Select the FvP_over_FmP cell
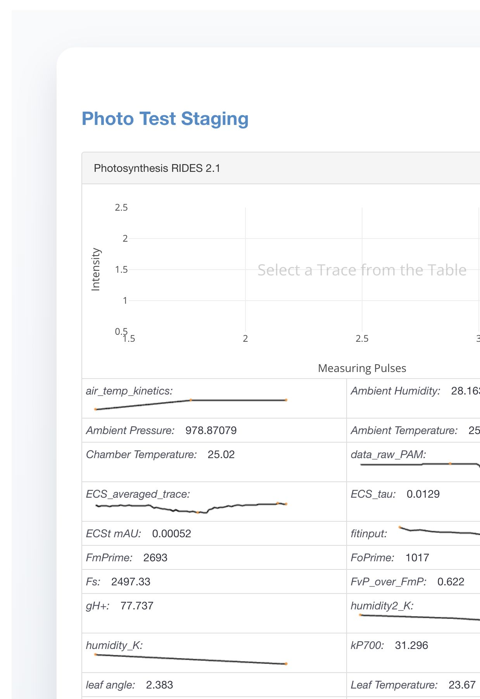The height and width of the screenshot is (699, 480). tap(413, 581)
